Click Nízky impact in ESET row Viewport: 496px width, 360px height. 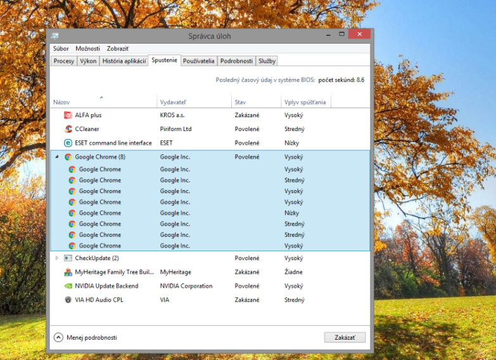pos(291,143)
